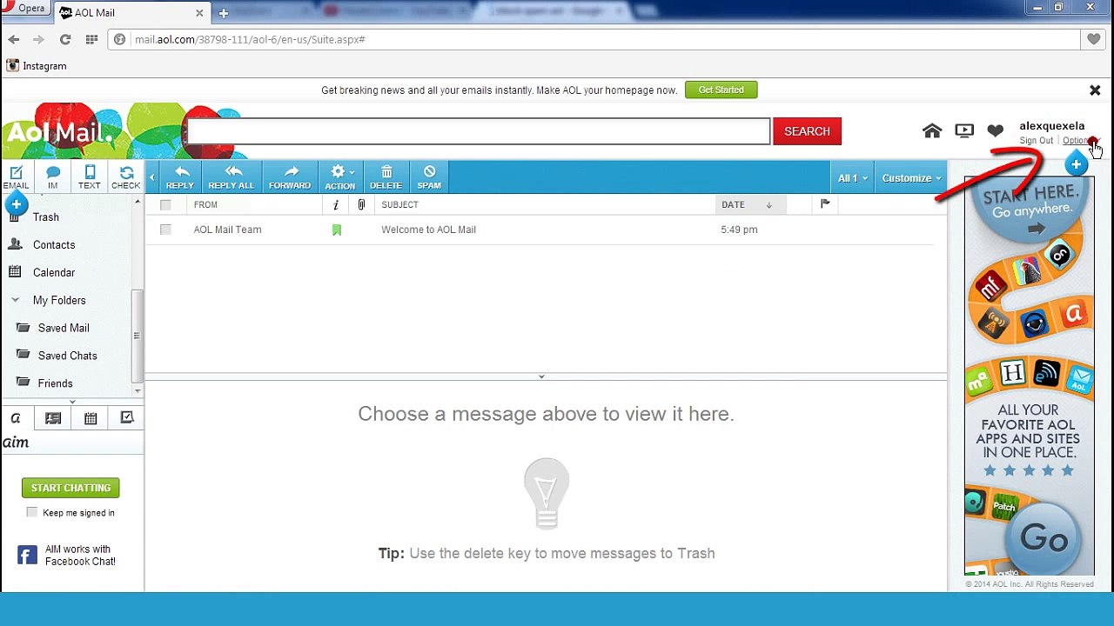This screenshot has width=1114, height=626.
Task: Open the Action gear dropdown
Action: [339, 177]
